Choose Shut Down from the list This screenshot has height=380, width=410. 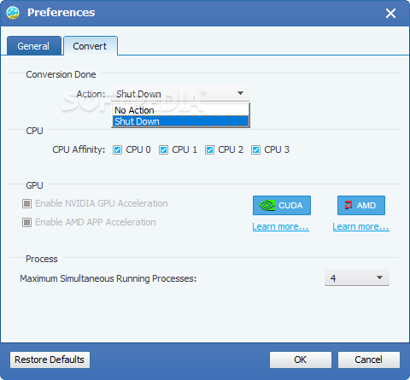pos(180,121)
